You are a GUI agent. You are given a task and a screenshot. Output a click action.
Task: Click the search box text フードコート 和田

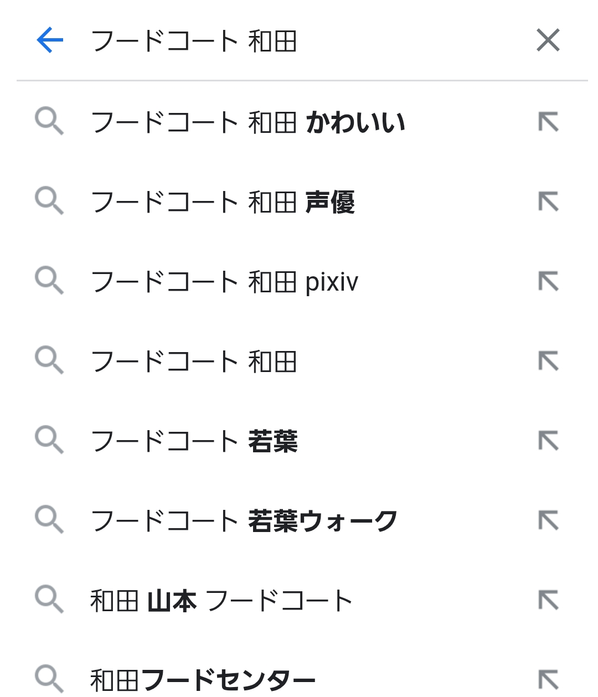coord(194,42)
